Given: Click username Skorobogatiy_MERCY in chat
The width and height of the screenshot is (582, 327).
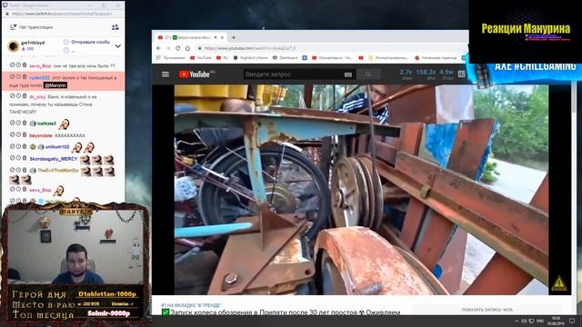Looking at the screenshot, I should pyautogui.click(x=54, y=159).
